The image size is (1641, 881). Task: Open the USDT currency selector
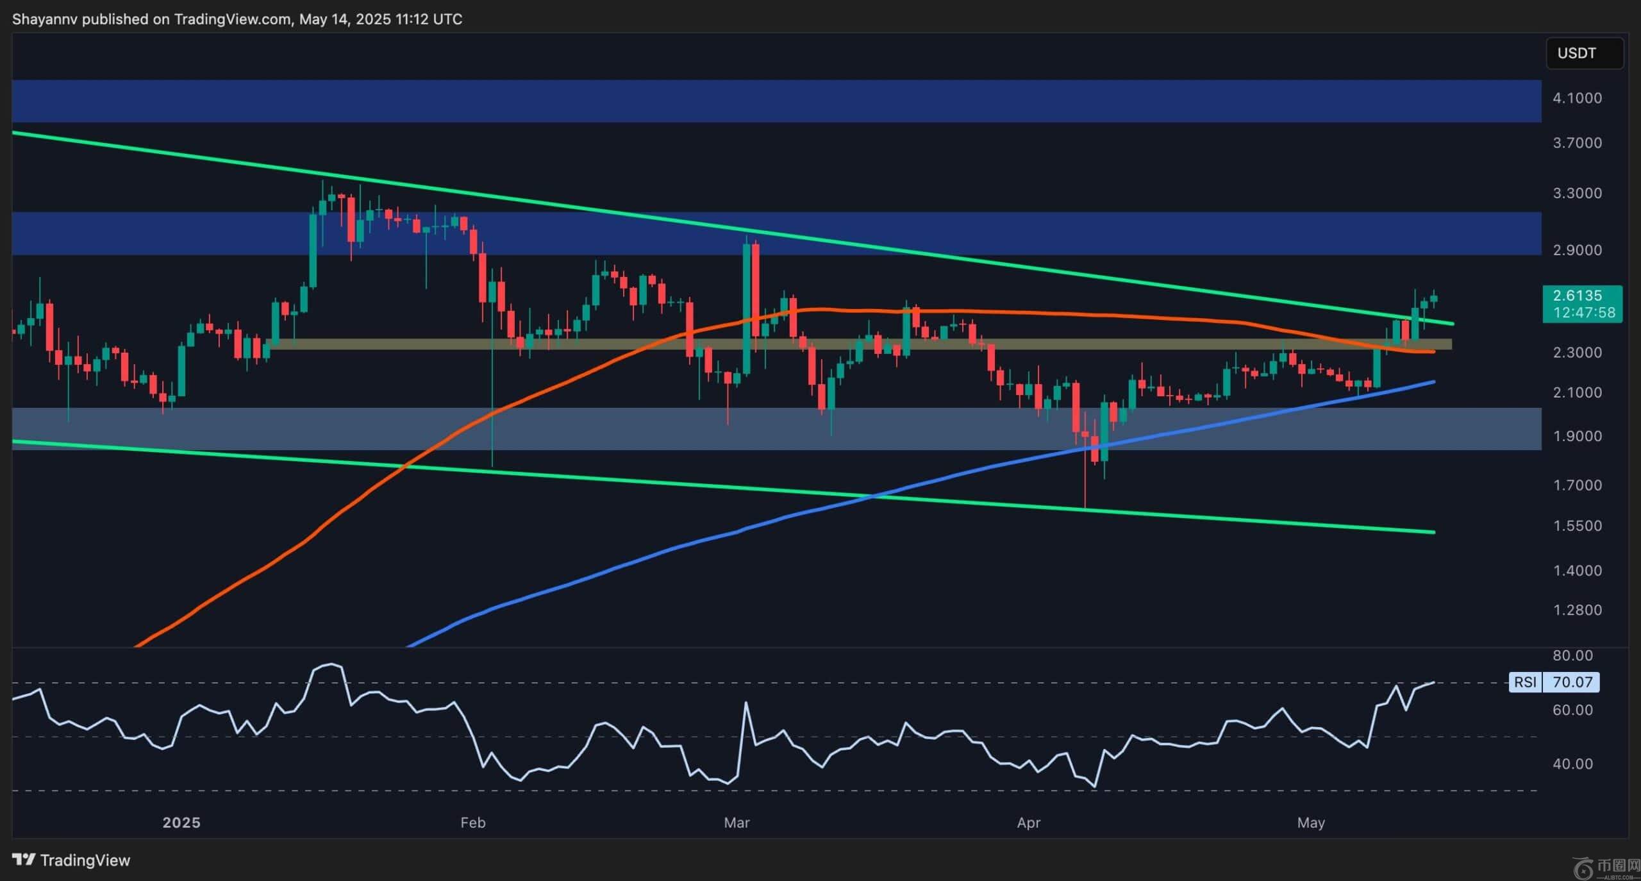pyautogui.click(x=1584, y=53)
